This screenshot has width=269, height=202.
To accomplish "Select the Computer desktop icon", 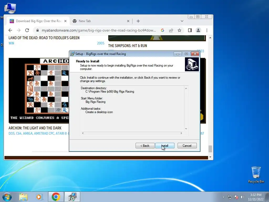I will coord(10,8).
